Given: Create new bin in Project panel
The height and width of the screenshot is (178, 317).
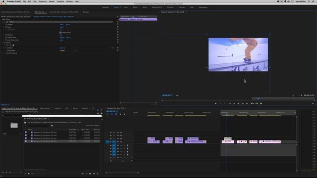Looking at the screenshot, I should [90, 174].
